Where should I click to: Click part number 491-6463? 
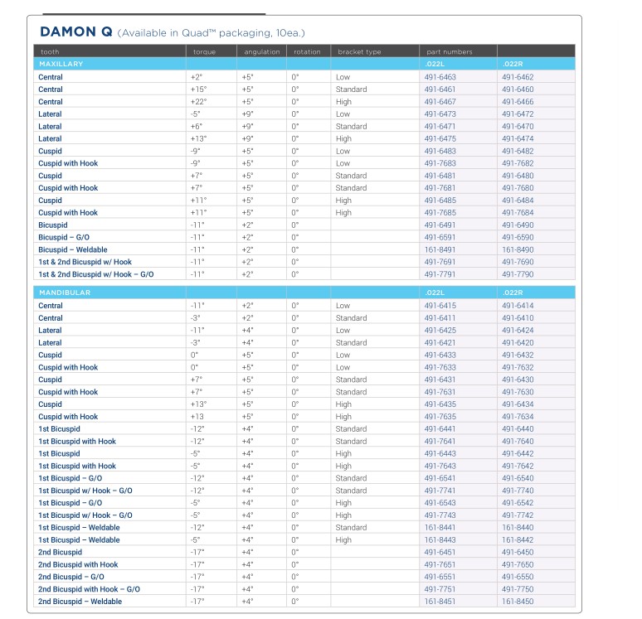tap(440, 77)
